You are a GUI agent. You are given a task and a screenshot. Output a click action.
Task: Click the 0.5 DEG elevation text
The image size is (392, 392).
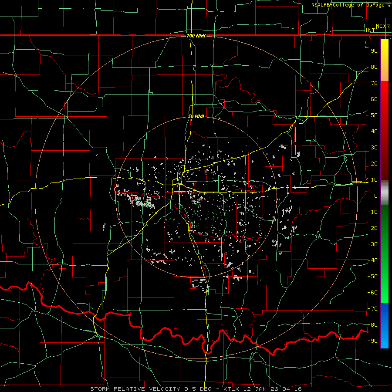tap(198, 389)
